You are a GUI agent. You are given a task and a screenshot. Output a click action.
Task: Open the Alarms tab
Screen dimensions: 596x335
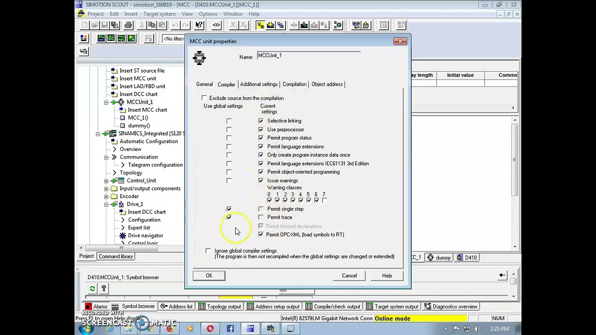pyautogui.click(x=96, y=307)
